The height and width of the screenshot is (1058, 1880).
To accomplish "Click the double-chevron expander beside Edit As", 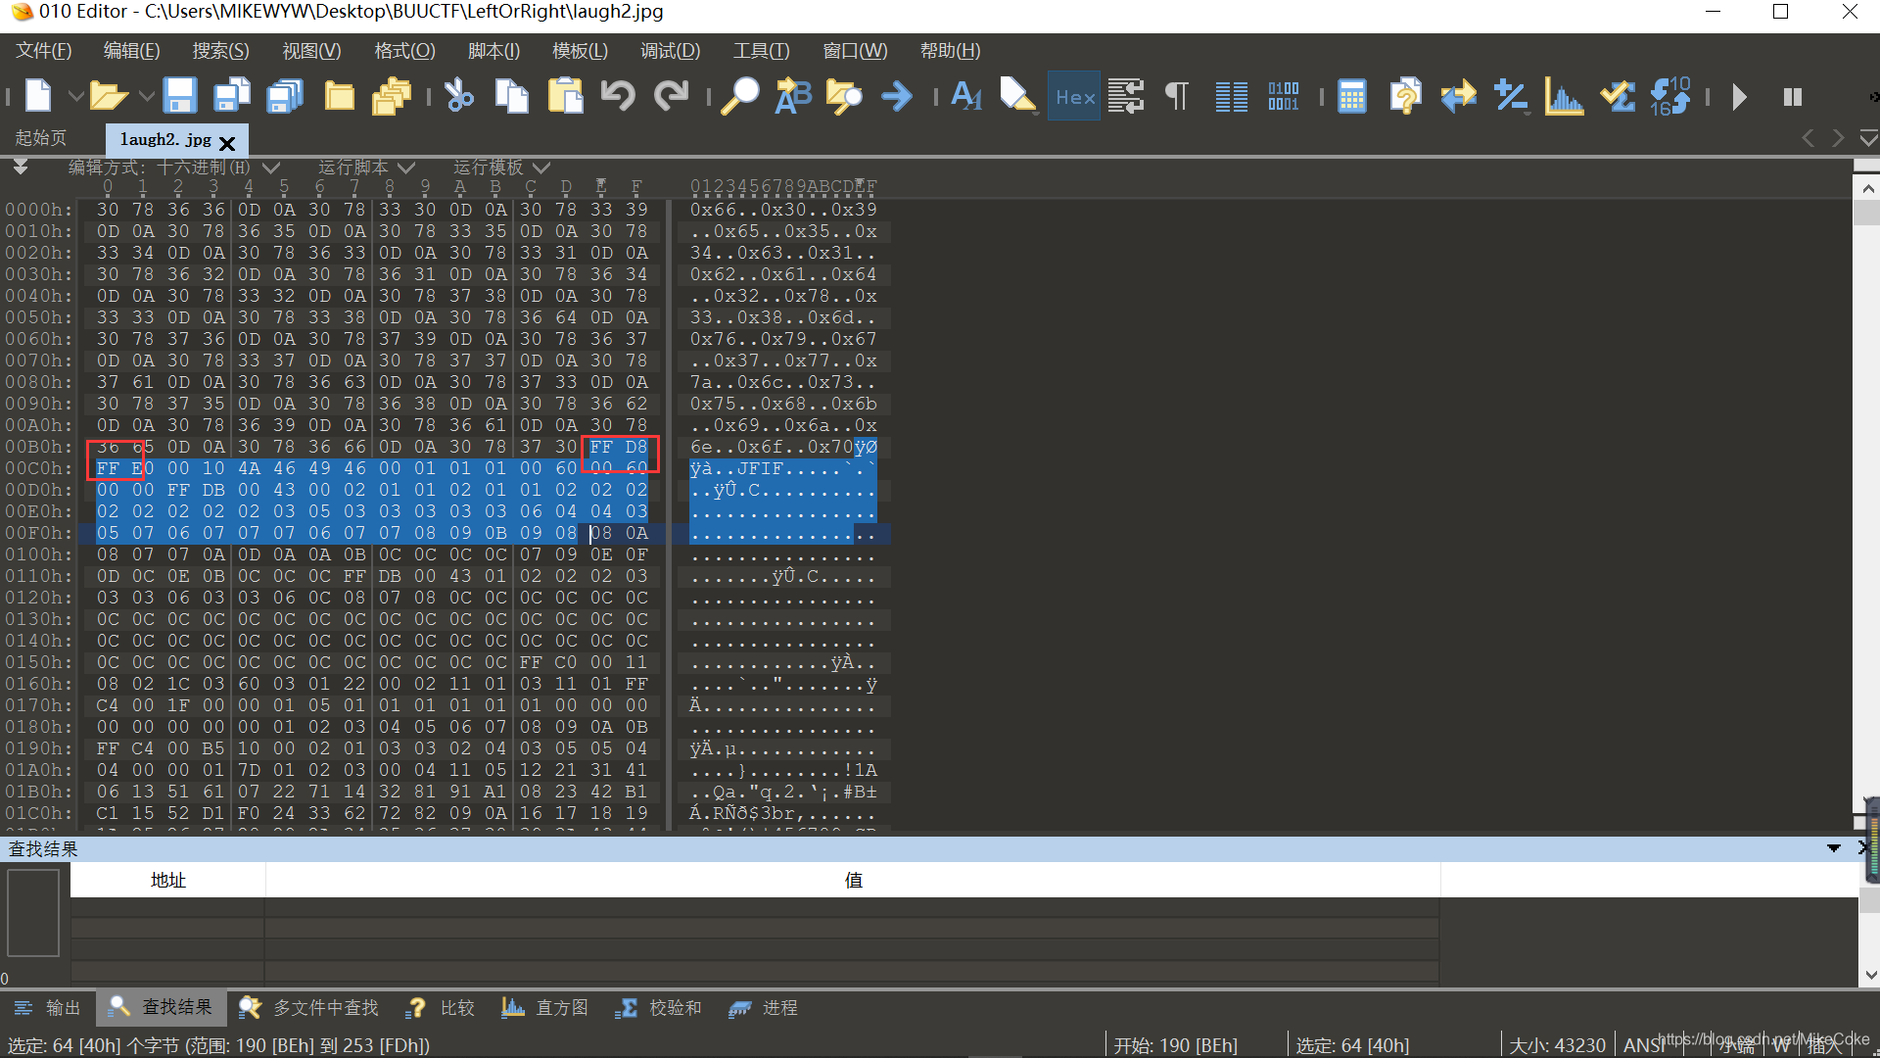I will (21, 168).
